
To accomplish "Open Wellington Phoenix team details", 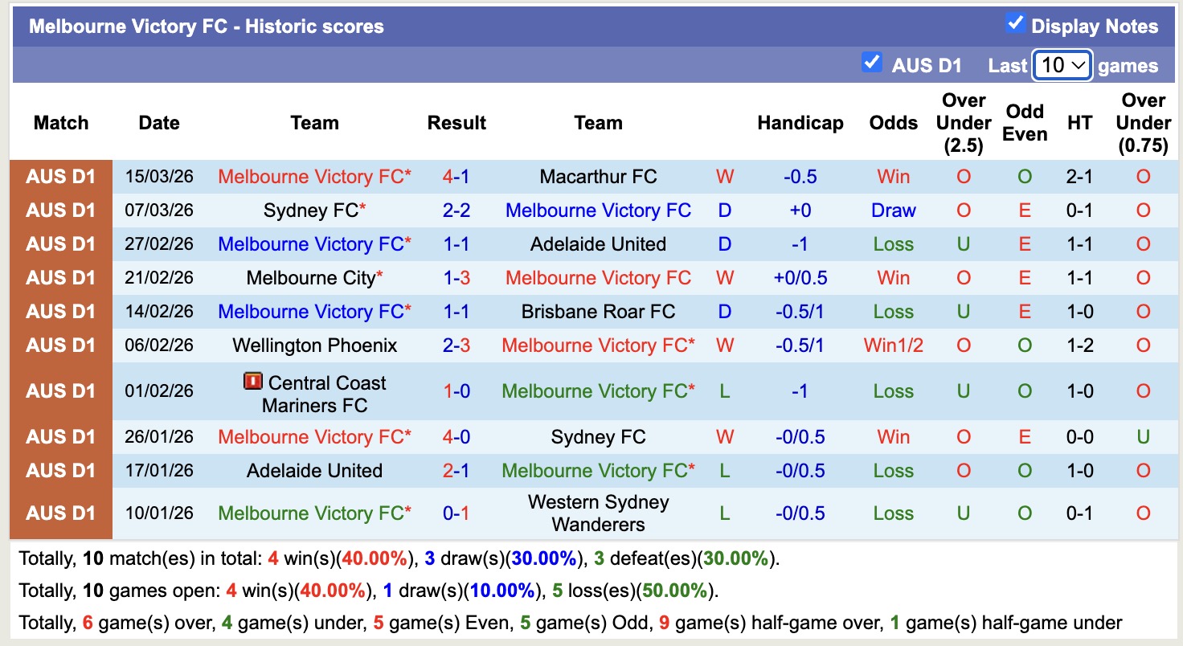I will pyautogui.click(x=314, y=345).
